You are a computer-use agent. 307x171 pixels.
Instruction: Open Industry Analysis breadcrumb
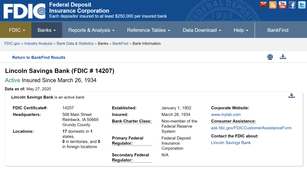[x=38, y=44]
